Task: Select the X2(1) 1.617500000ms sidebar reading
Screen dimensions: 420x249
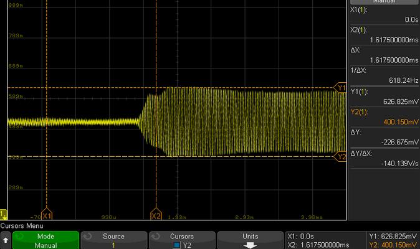Action: 384,35
